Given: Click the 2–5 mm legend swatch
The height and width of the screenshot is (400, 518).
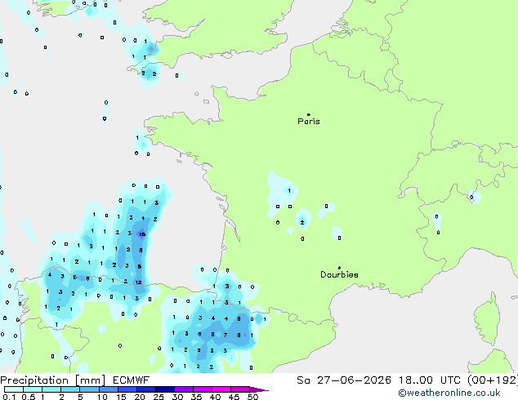Looking at the screenshot, I should pos(70,389).
